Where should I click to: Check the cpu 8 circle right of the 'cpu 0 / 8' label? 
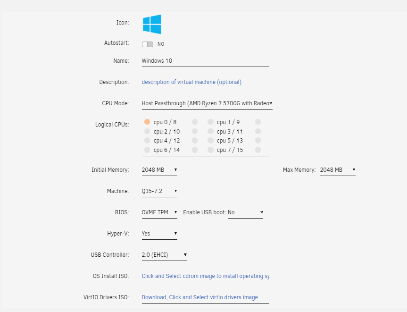point(195,122)
